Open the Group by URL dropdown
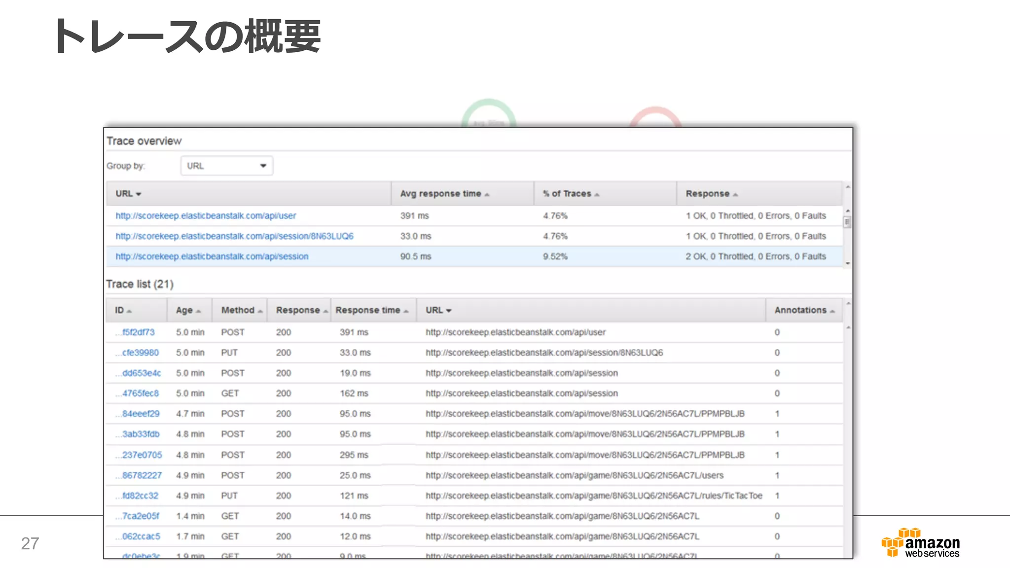The image size is (1010, 568). 226,166
